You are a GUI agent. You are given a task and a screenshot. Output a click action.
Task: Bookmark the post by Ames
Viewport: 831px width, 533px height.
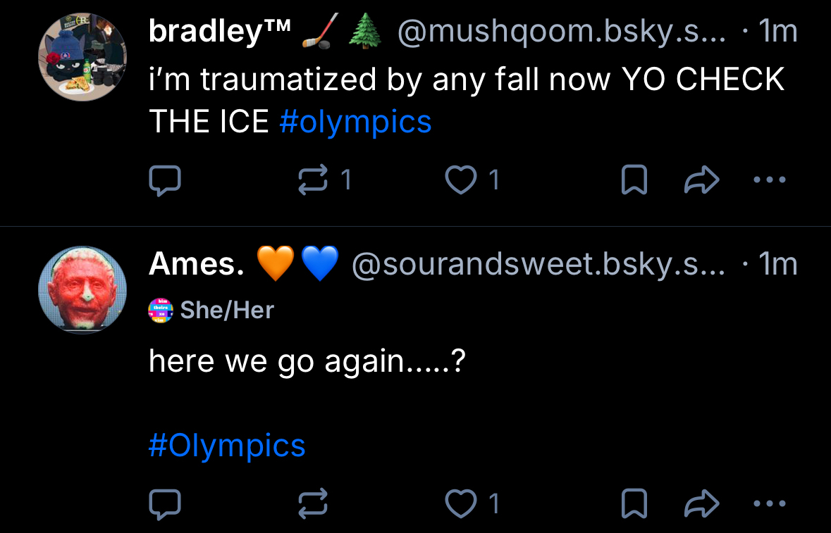tap(634, 503)
